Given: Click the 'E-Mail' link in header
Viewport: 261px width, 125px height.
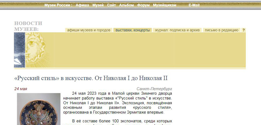Looking at the screenshot, I should (x=194, y=5).
